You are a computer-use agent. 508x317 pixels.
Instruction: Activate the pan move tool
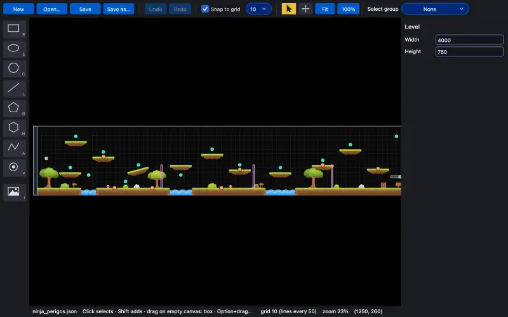tap(305, 9)
